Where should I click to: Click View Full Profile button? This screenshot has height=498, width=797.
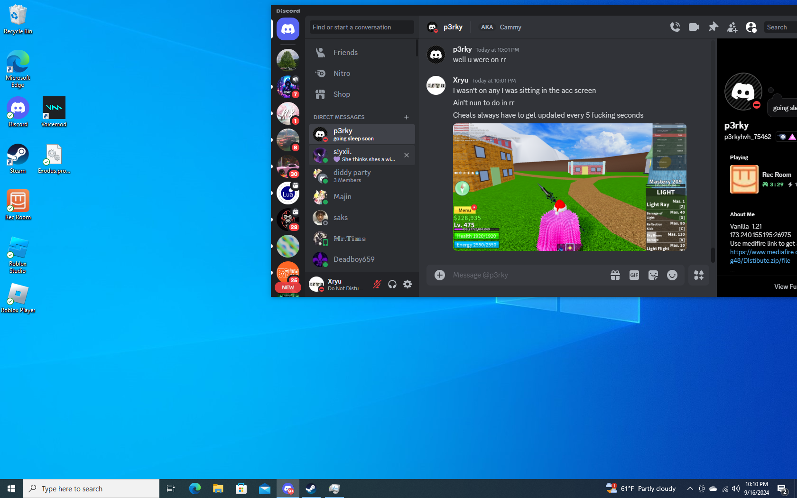pyautogui.click(x=786, y=286)
